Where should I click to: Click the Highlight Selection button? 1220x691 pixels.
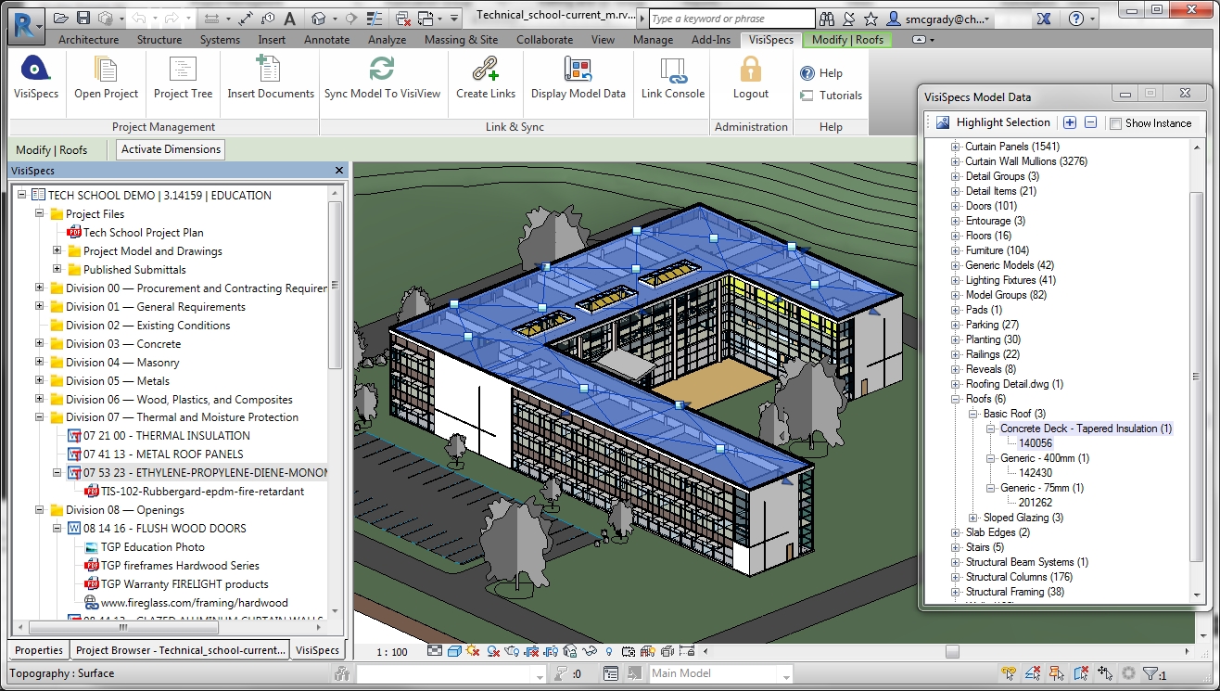(992, 122)
